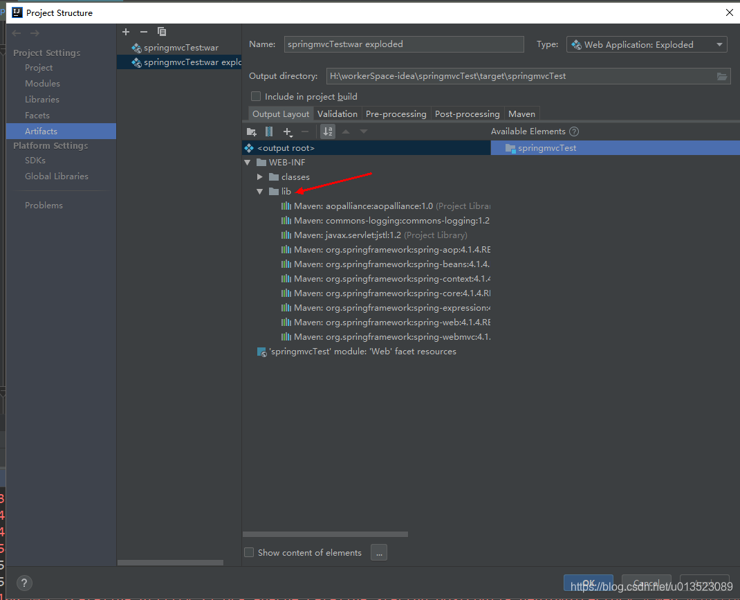This screenshot has width=740, height=600.
Task: Move element up in the output layout
Action: [346, 131]
